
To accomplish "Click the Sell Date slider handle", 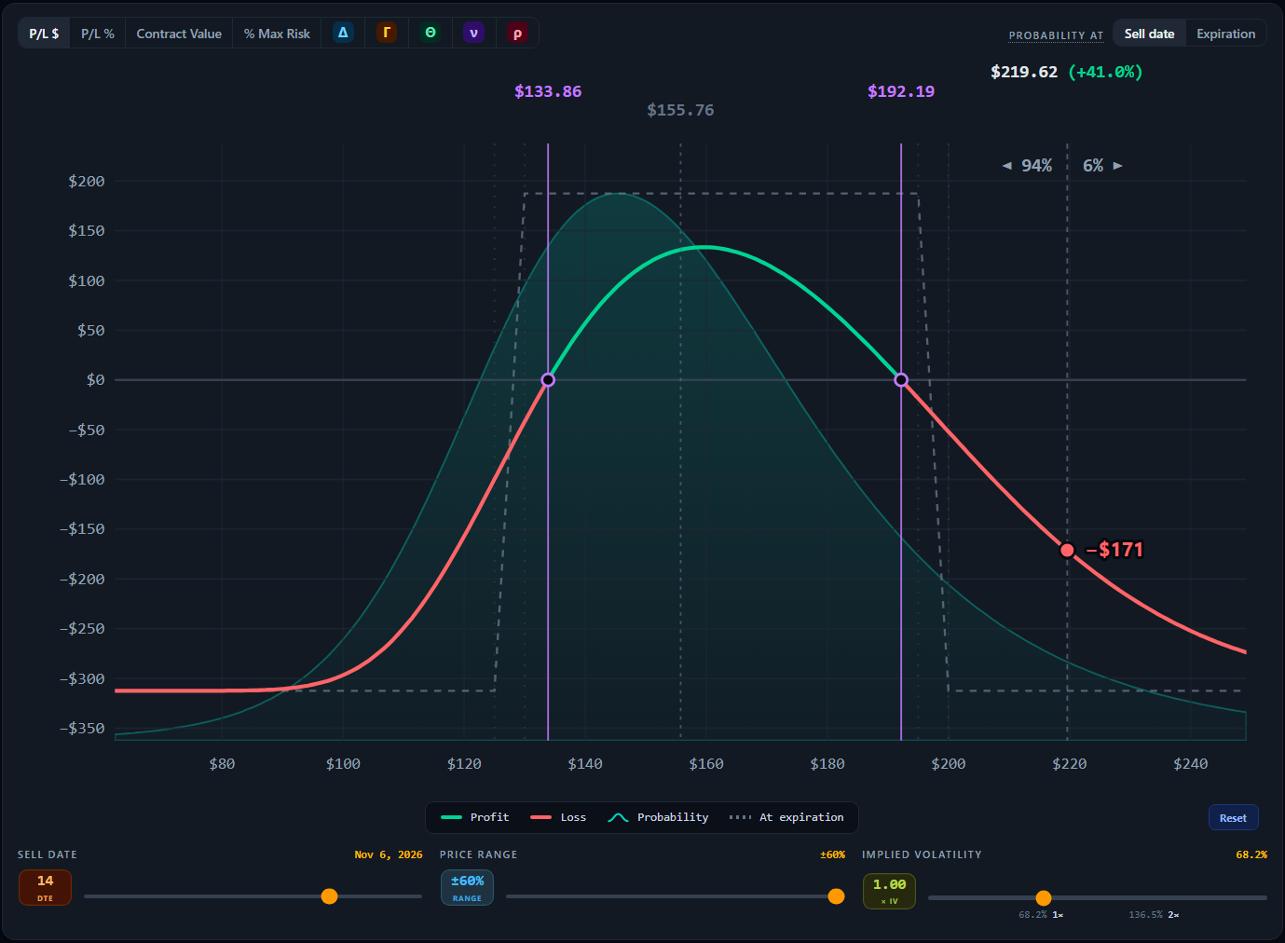I will (329, 896).
